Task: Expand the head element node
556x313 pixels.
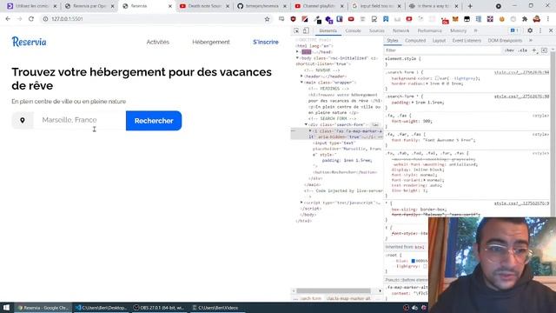Action: 298,52
